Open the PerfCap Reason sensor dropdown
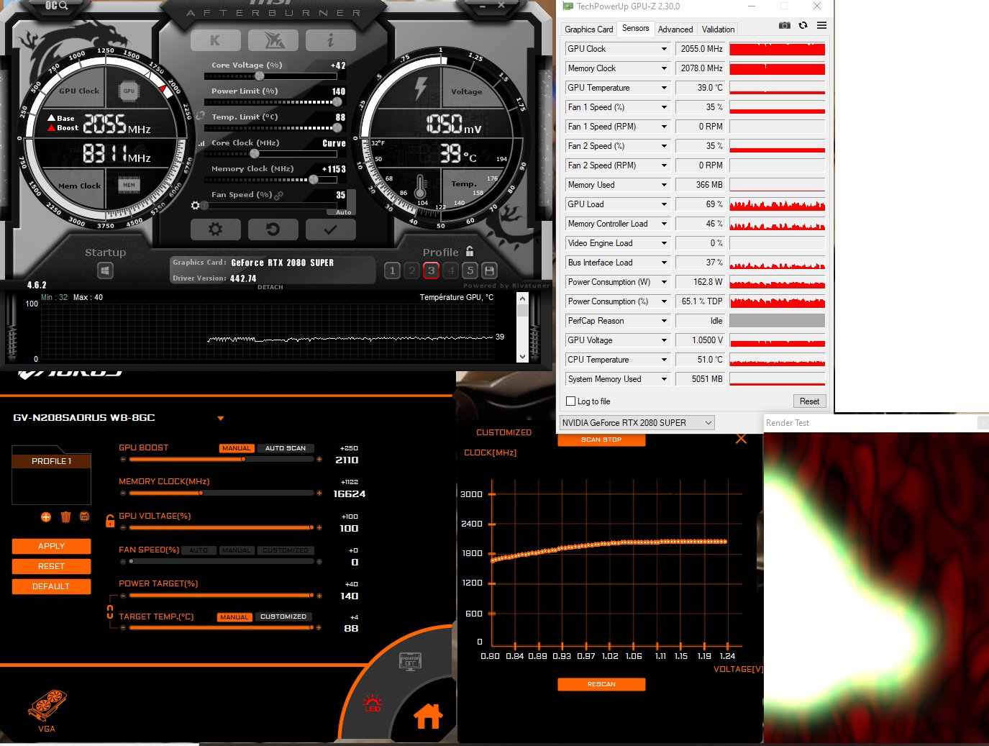The width and height of the screenshot is (989, 746). click(x=664, y=321)
